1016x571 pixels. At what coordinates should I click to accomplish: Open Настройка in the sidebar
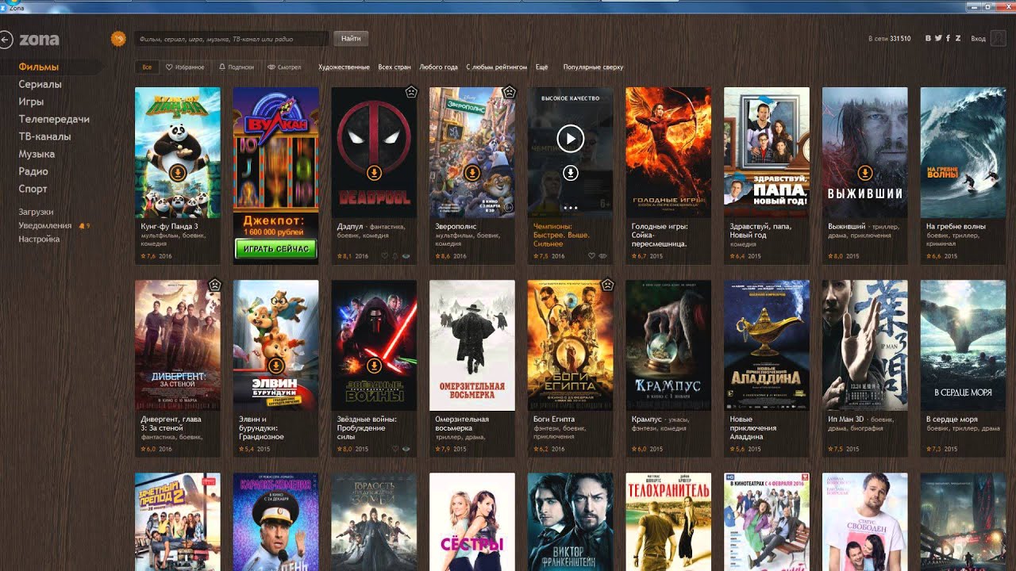[x=39, y=239]
